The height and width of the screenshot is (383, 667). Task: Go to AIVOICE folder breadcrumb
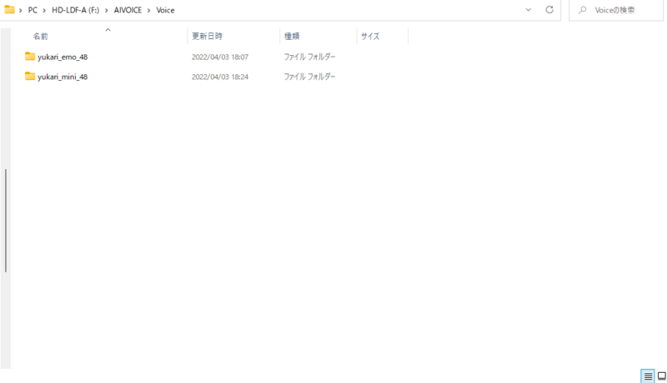pos(128,10)
